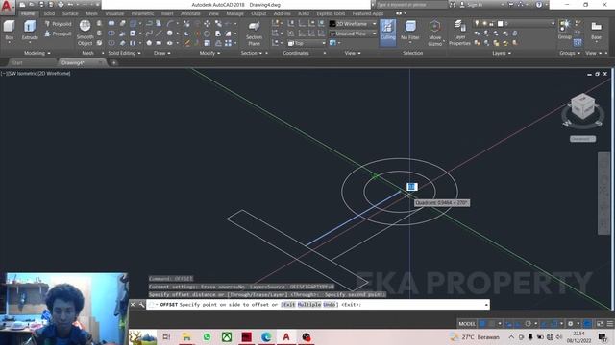Screen dimensions: 615x345
Task: Toggle grid display in the status bar
Action: [482, 324]
